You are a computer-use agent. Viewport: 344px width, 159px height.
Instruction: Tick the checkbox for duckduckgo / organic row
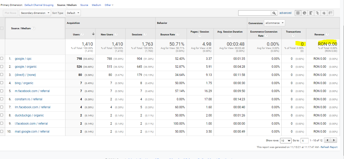2,115
